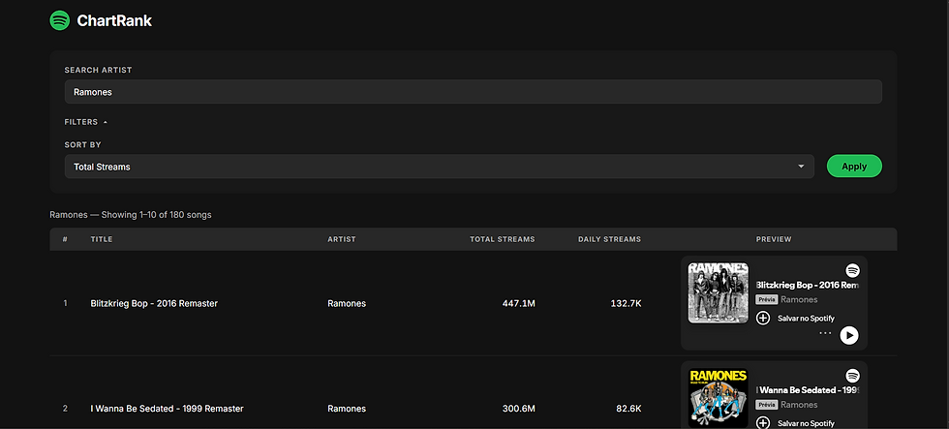Click Ramones artist link in I Wanna Be Sedated preview card
The width and height of the screenshot is (949, 429).
[x=799, y=405]
